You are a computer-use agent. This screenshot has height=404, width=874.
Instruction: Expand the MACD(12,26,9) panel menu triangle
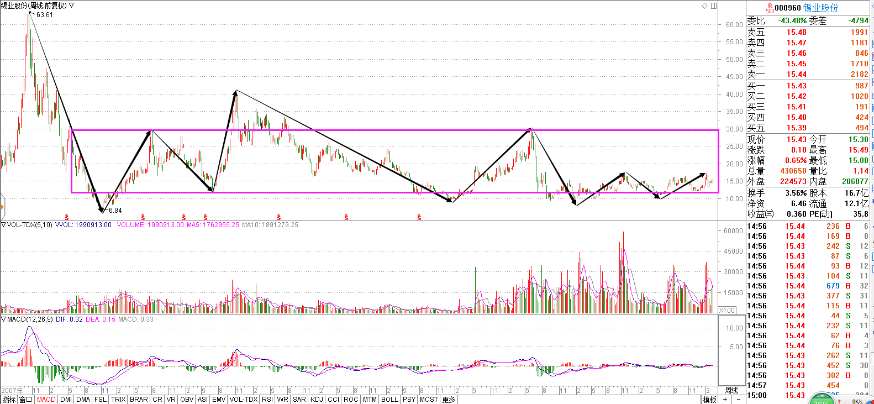point(3,319)
